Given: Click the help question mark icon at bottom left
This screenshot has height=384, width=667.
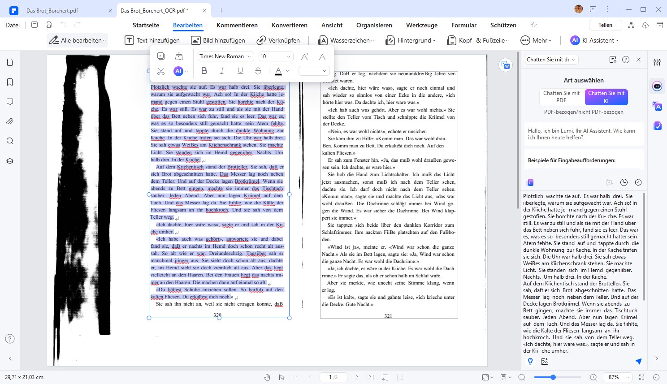Looking at the screenshot, I should (10, 339).
